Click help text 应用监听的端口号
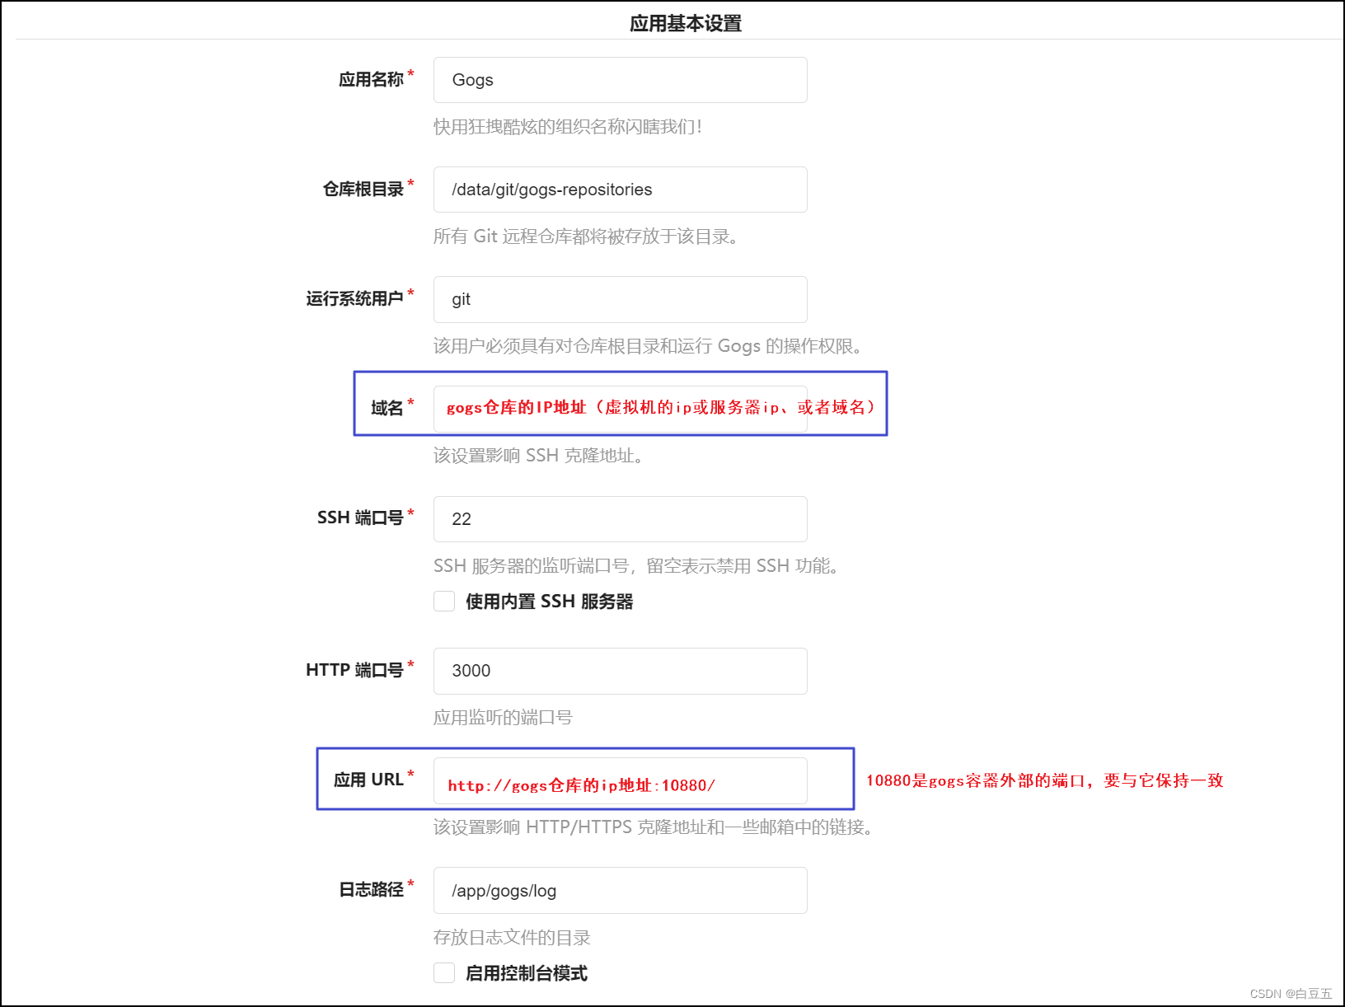This screenshot has width=1345, height=1007. point(503,718)
